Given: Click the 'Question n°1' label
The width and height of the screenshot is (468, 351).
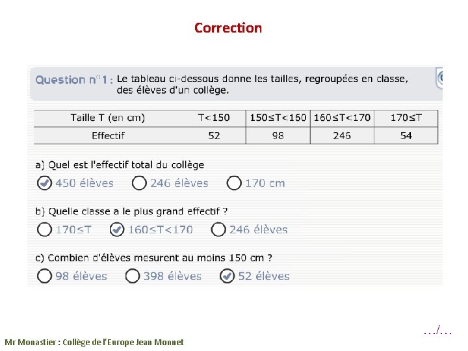Looking at the screenshot, I should [73, 80].
